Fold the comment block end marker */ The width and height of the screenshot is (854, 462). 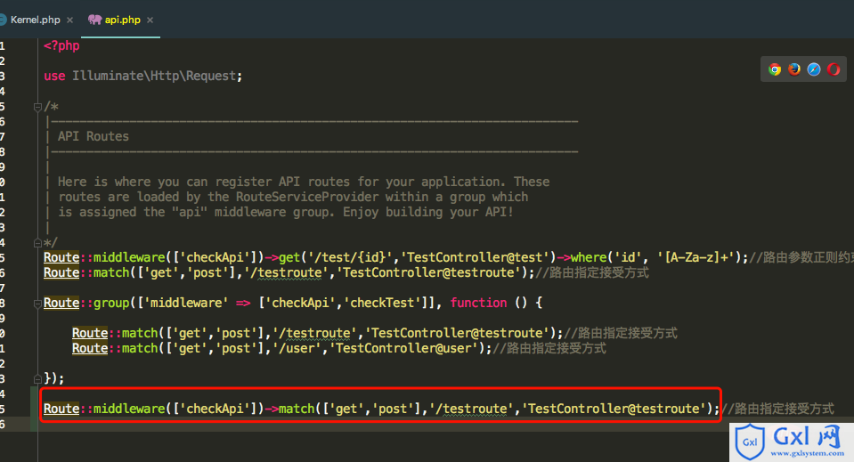tap(37, 243)
